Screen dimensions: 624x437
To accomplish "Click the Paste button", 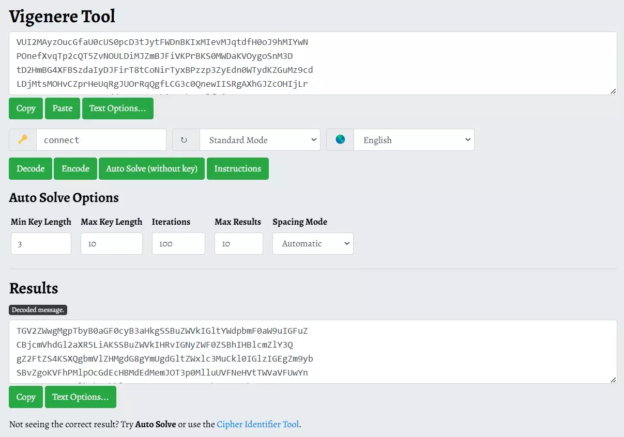I will pos(63,108).
